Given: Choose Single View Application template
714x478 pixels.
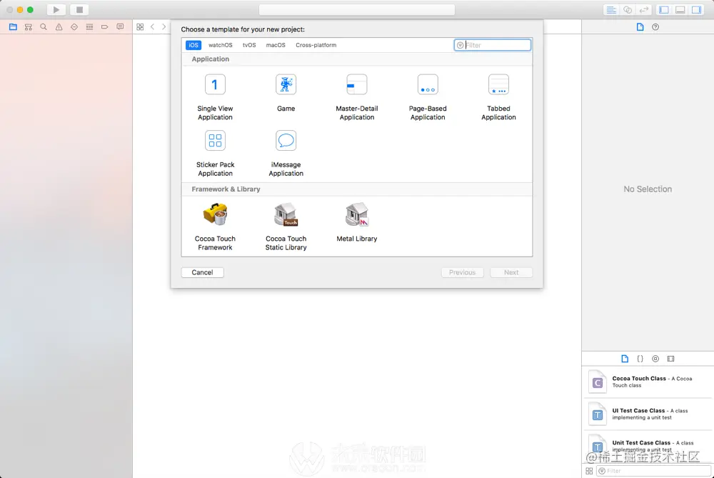Looking at the screenshot, I should click(215, 96).
